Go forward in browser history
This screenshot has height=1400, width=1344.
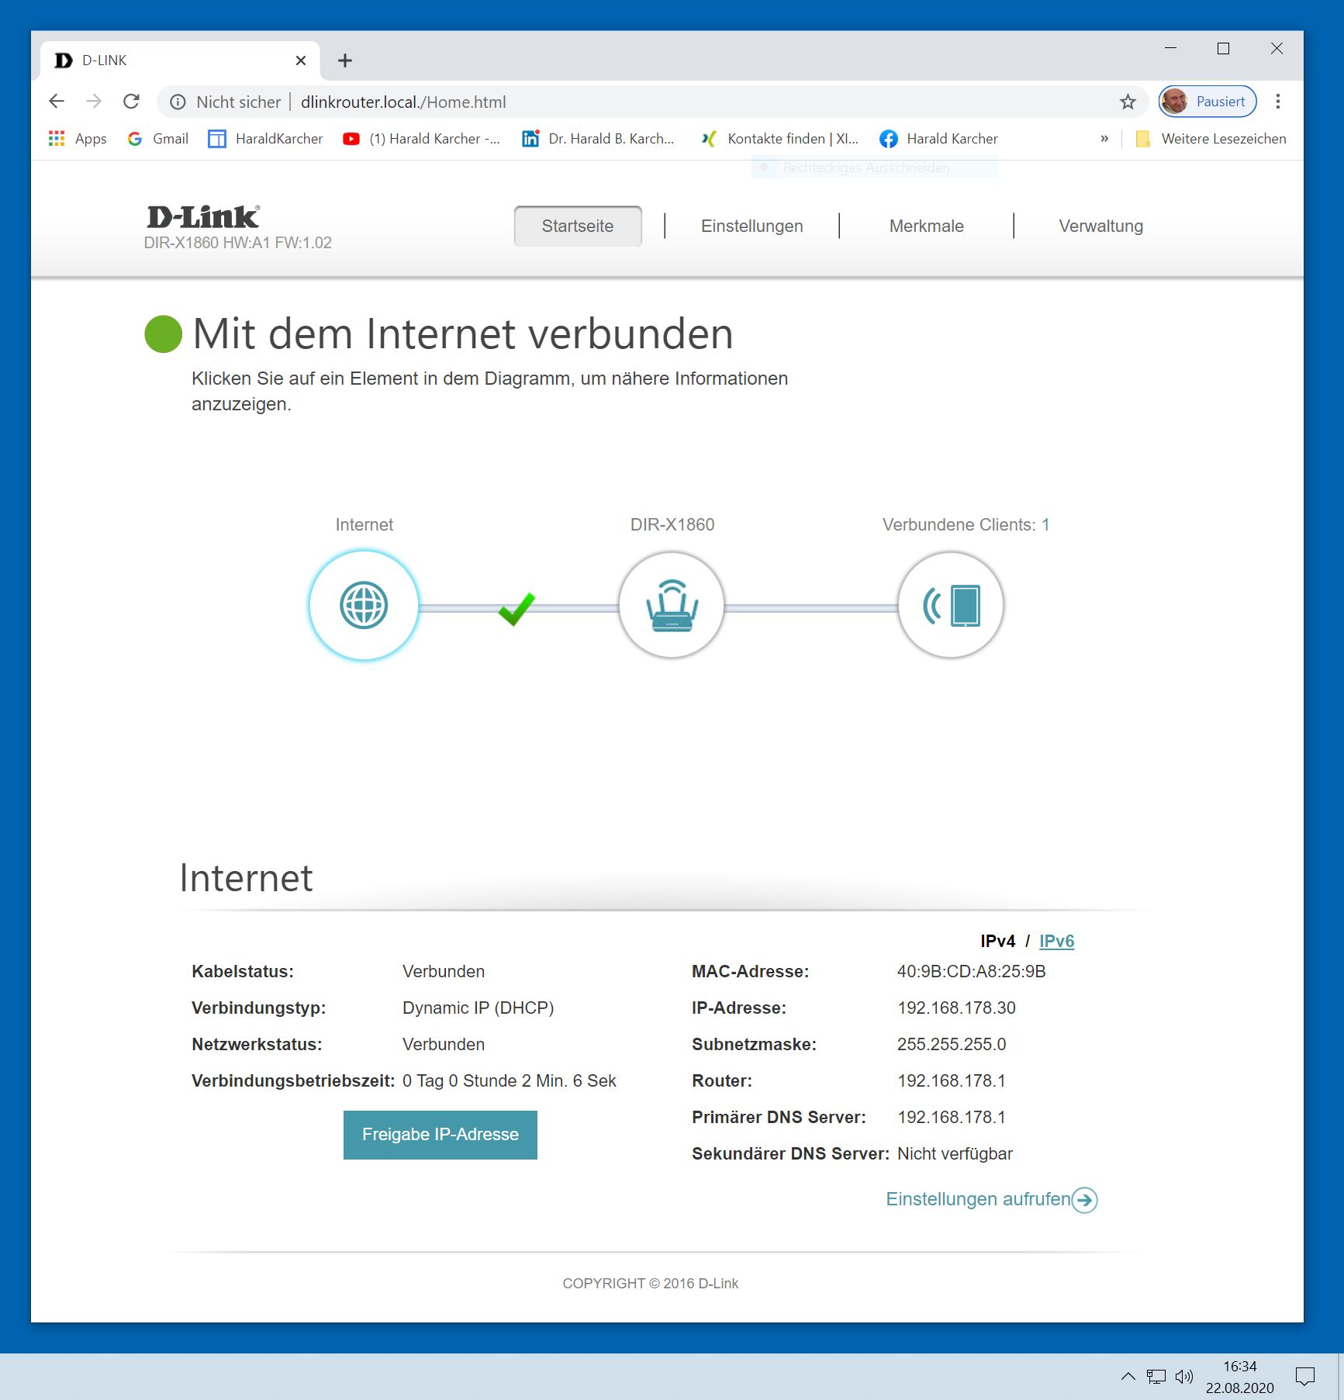pos(94,102)
